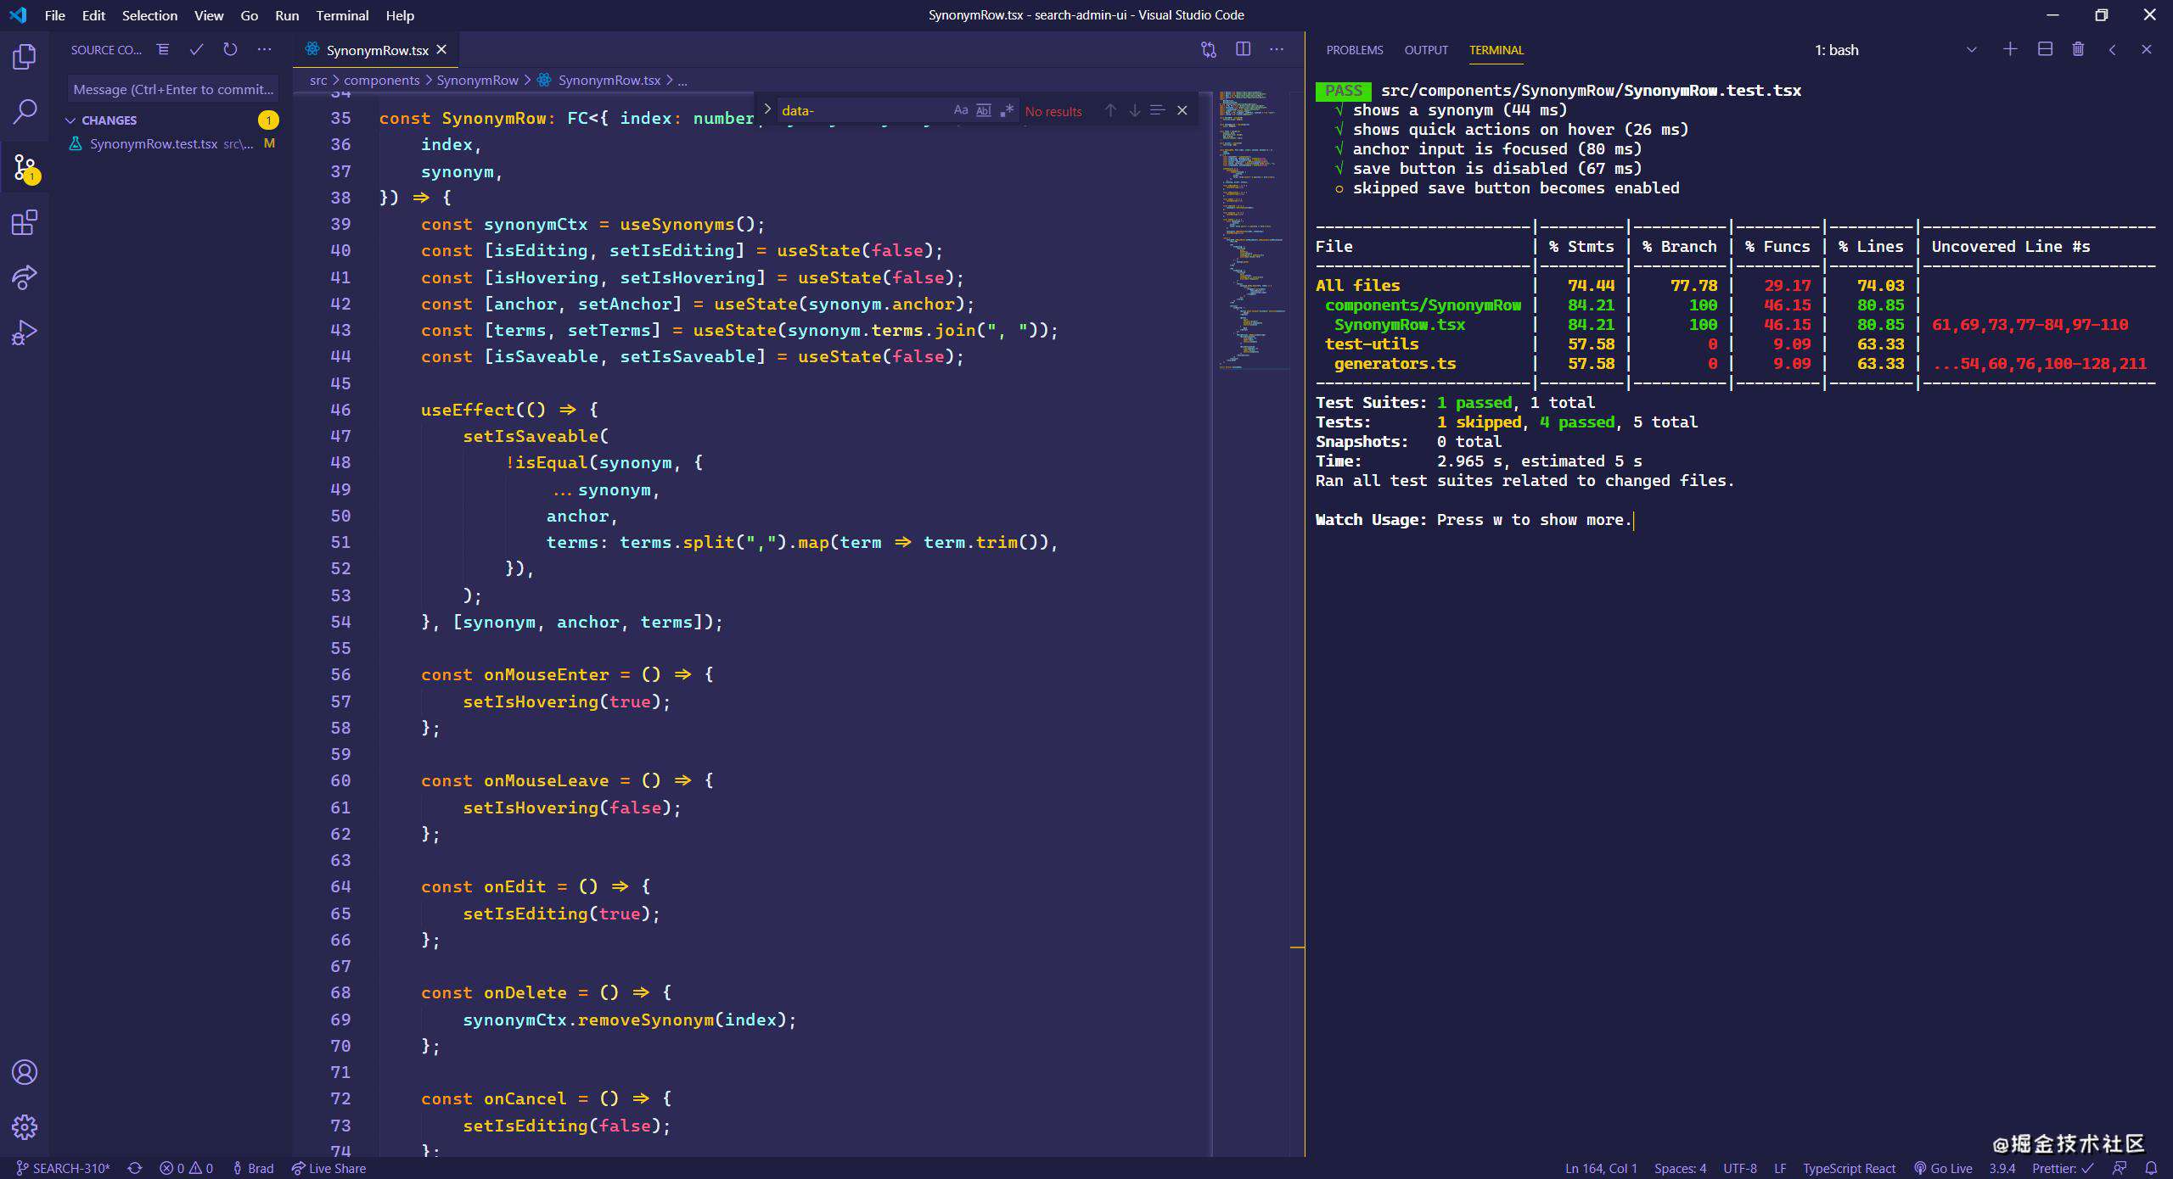Create a new terminal with plus icon
2173x1179 pixels.
pos(2010,49)
